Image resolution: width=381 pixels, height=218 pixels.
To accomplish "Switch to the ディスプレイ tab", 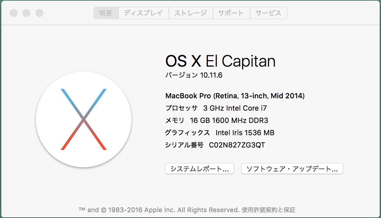I will pos(144,13).
